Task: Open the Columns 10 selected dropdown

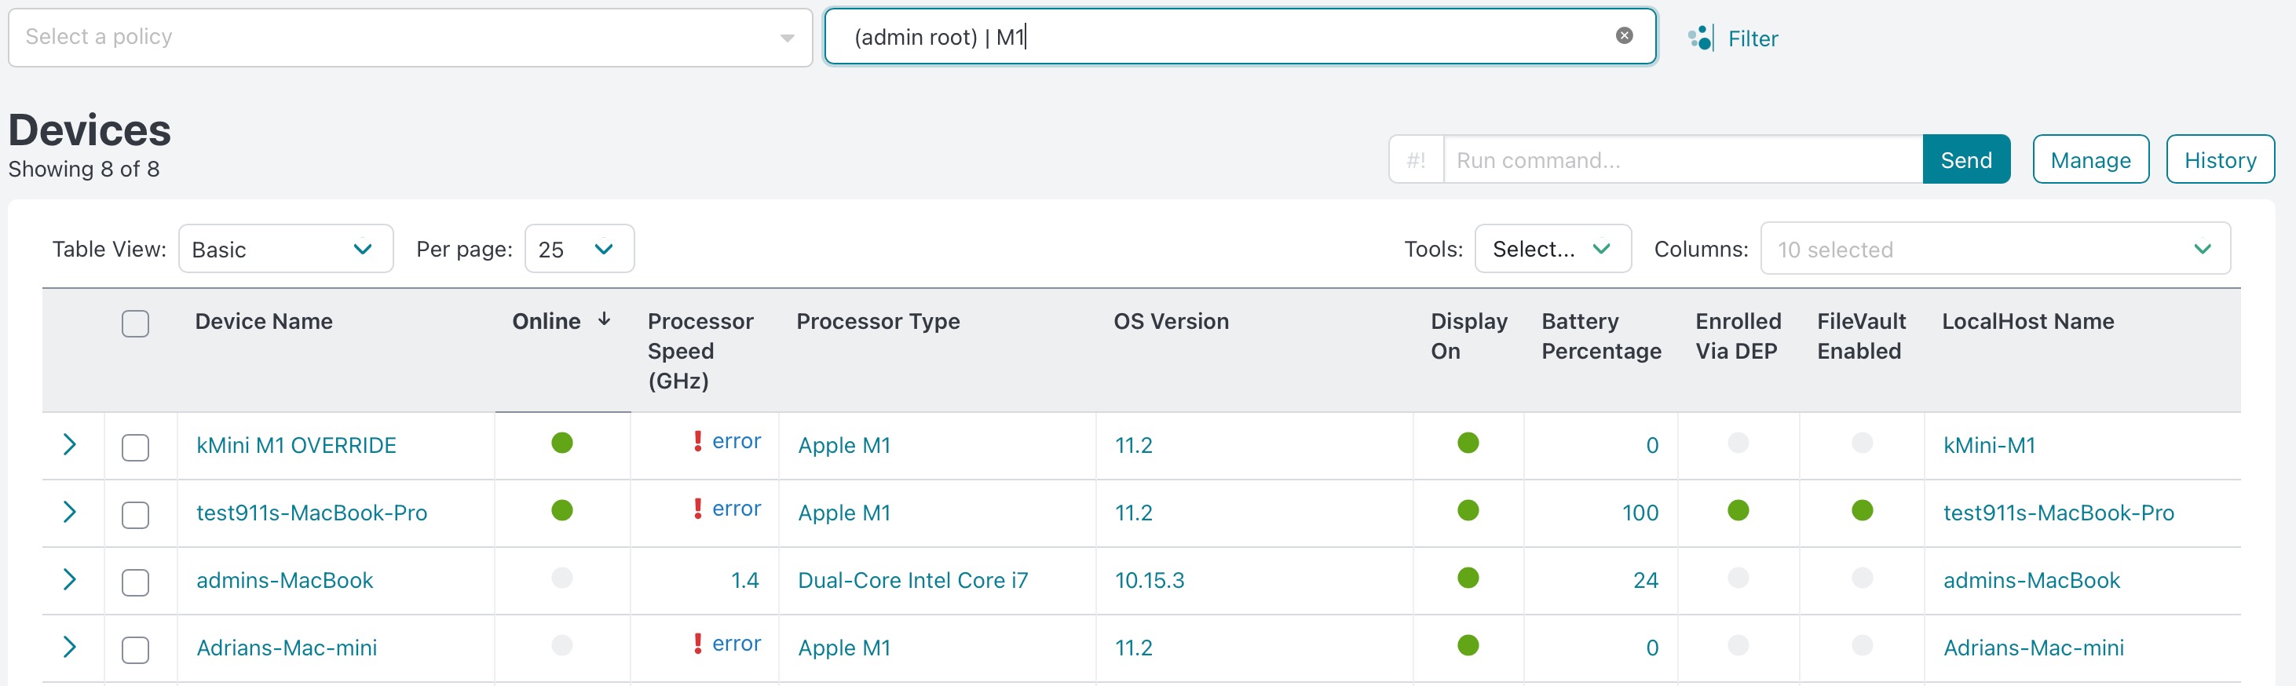Action: [1994, 250]
